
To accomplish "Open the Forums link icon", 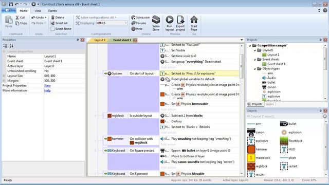I will pos(133,23).
